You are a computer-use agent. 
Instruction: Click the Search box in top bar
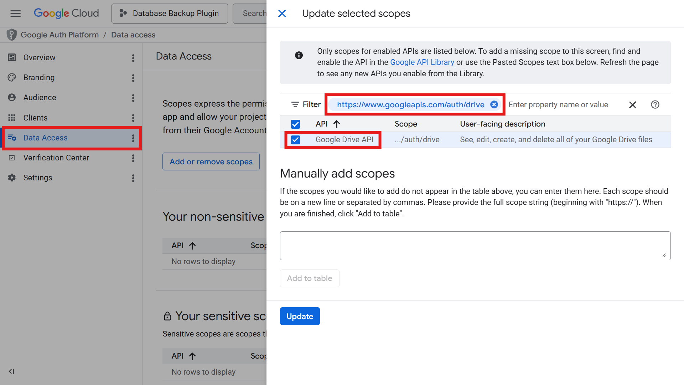250,14
